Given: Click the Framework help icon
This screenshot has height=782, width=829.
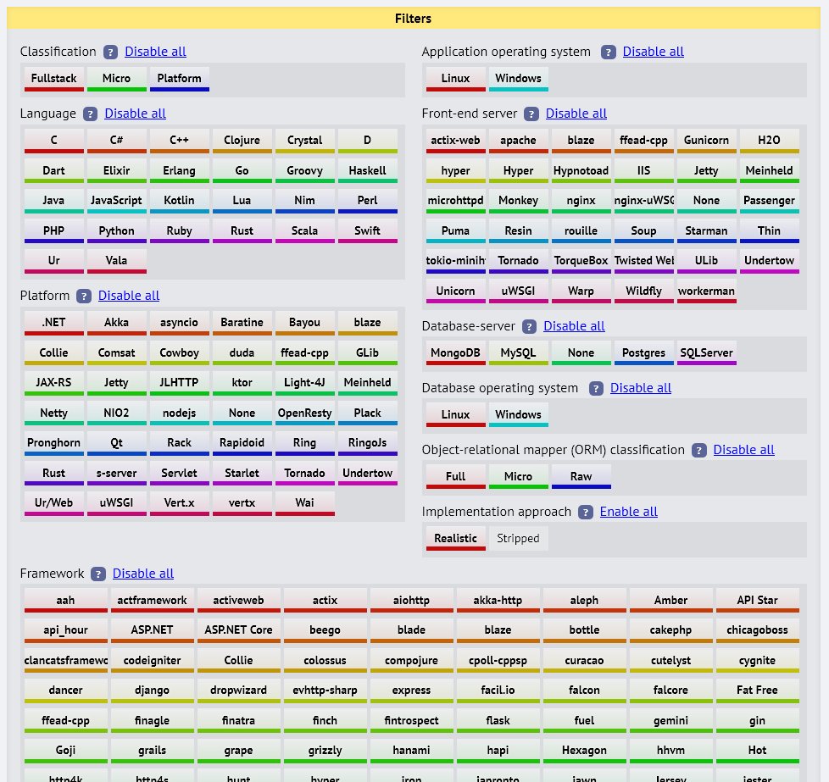Looking at the screenshot, I should pyautogui.click(x=98, y=574).
